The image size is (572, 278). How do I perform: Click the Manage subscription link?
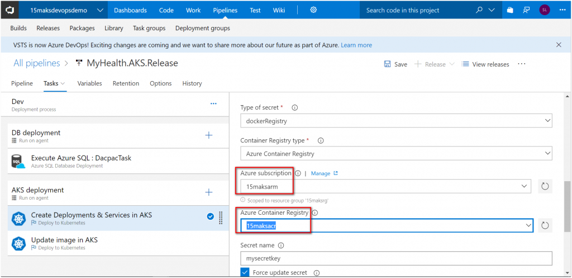(325, 173)
